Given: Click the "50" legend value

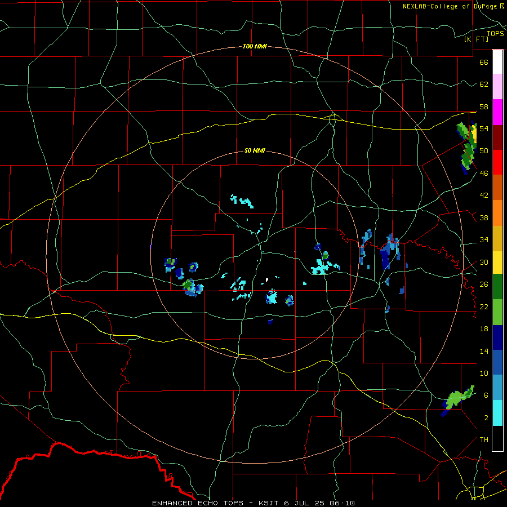Looking at the screenshot, I should click(484, 151).
